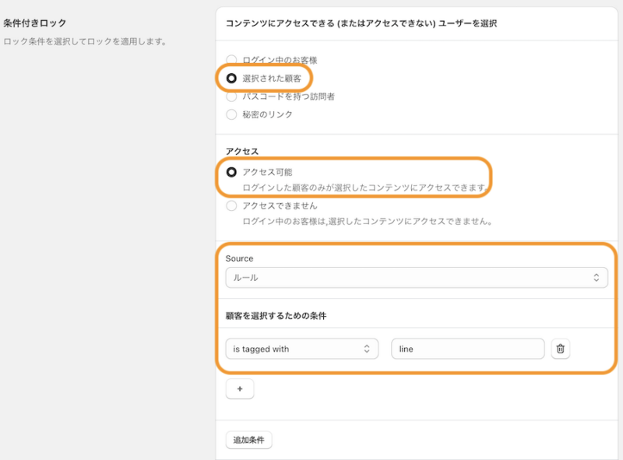Select パスコードを持つ訪問者 radio option
The image size is (623, 460).
tap(231, 97)
